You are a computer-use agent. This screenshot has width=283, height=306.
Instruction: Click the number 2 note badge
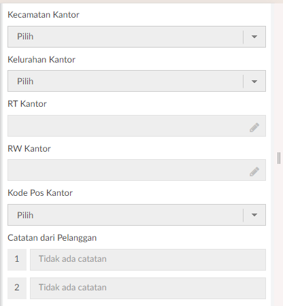click(x=17, y=288)
